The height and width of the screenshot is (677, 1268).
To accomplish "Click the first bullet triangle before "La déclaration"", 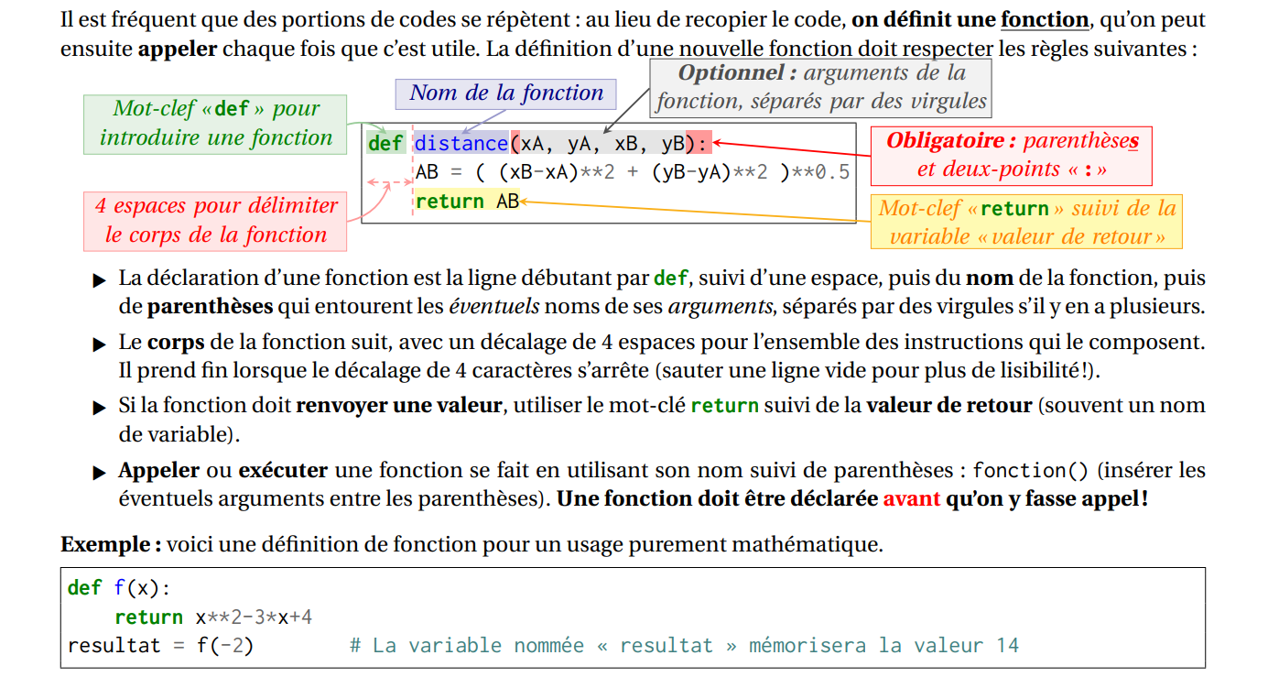I will click(100, 280).
